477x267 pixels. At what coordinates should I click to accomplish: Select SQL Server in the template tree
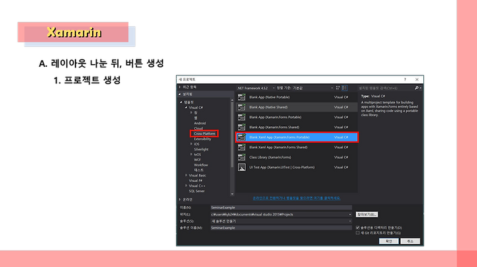[x=197, y=191]
